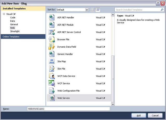Select the Web category
Screen dimensions: 166x120
tap(12, 28)
